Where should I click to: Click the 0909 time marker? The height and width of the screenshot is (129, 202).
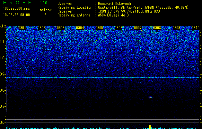click(x=176, y=28)
